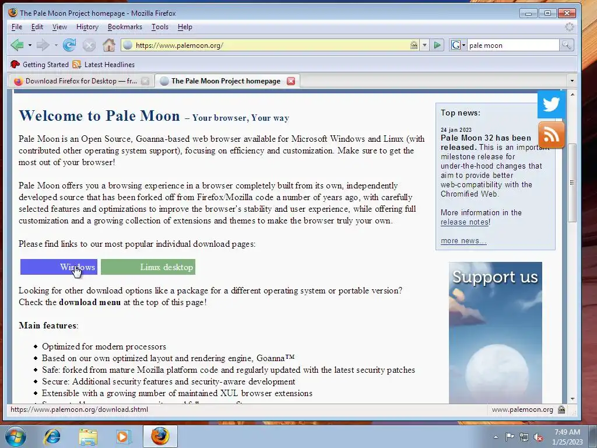Open the Tools menu
597x448 pixels.
[160, 27]
